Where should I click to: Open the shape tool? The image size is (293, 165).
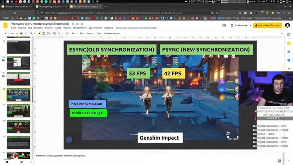54,33
